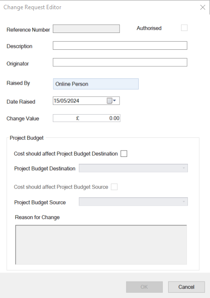Tick the Authorised checkbox

point(184,28)
